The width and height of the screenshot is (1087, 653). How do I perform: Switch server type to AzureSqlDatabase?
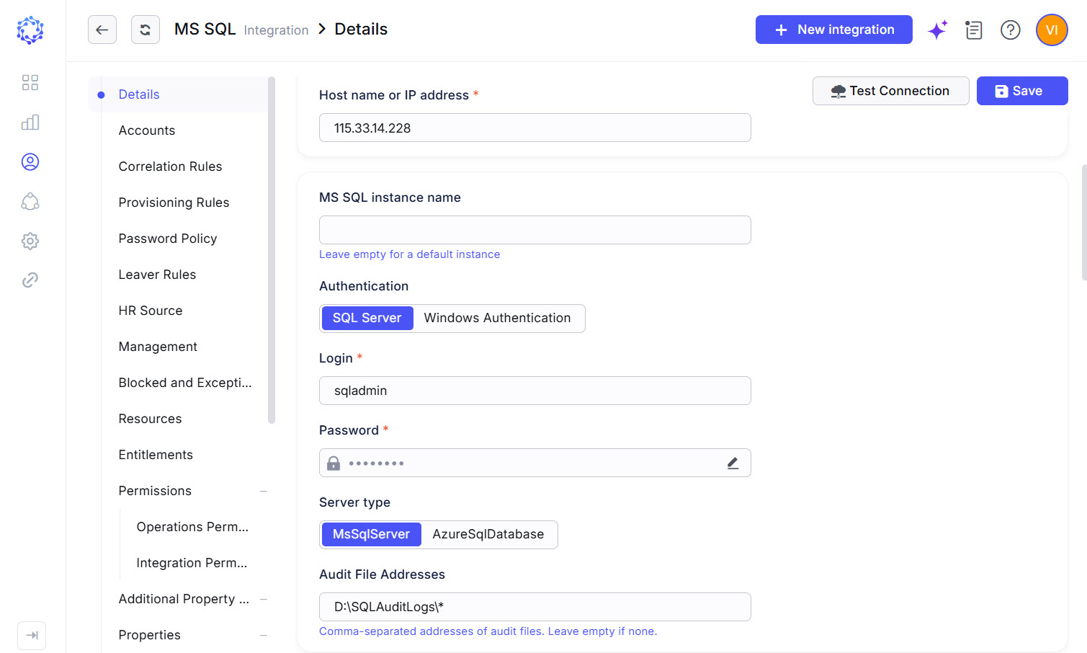coord(488,534)
